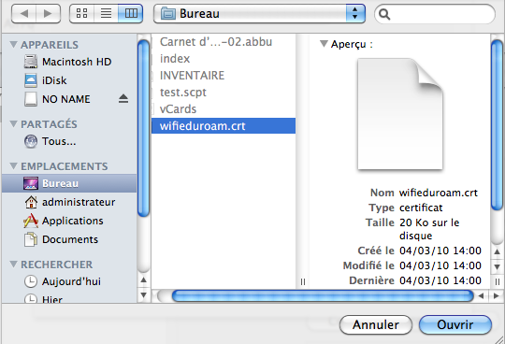Image resolution: width=505 pixels, height=344 pixels.
Task: Collapse the RECHERCHER section
Action: pyautogui.click(x=13, y=265)
